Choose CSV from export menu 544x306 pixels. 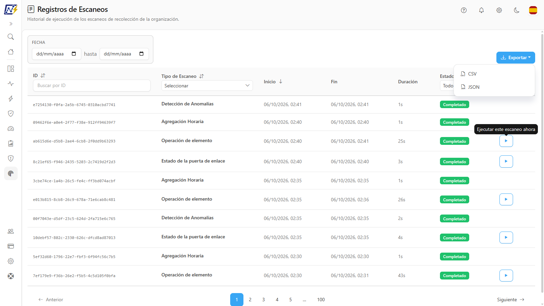pyautogui.click(x=494, y=74)
